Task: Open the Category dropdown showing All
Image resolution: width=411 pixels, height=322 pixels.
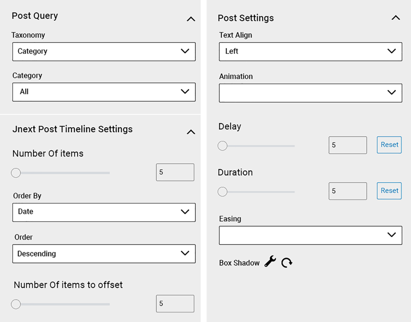Action: pos(104,92)
